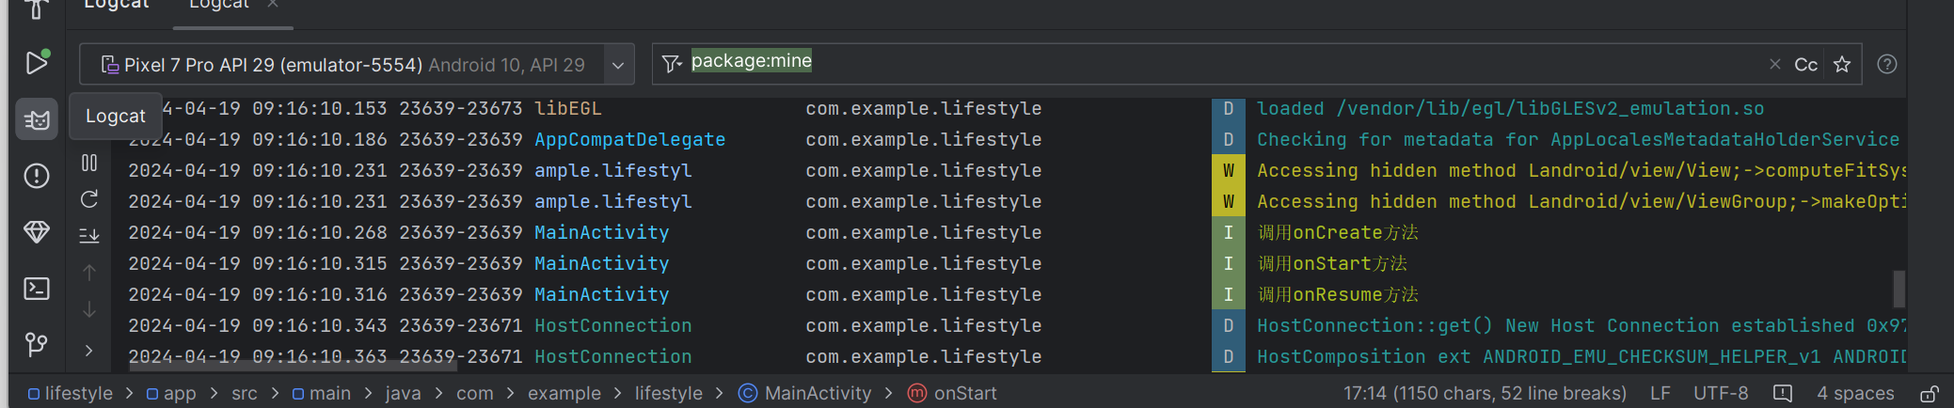The width and height of the screenshot is (1954, 408).
Task: Open the Logcat filter help icon
Action: [x=1886, y=64]
